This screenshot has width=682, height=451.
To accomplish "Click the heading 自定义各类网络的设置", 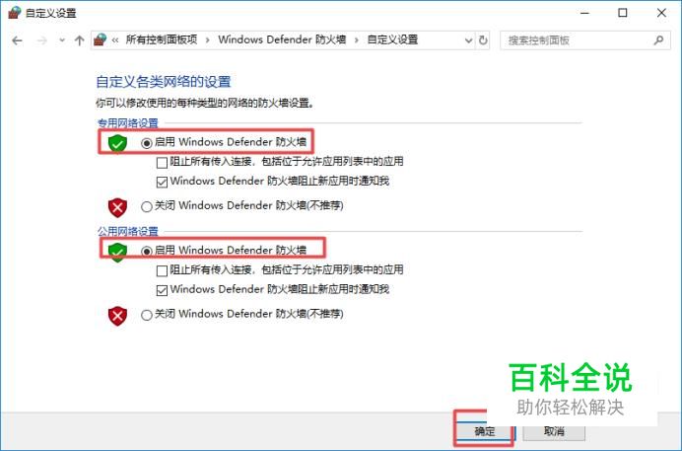I will [x=163, y=81].
